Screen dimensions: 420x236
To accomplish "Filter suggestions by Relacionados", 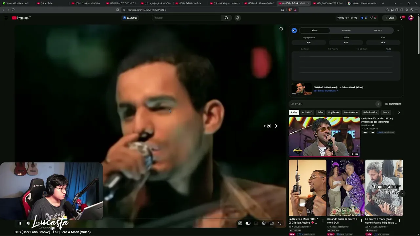I will pyautogui.click(x=370, y=112).
